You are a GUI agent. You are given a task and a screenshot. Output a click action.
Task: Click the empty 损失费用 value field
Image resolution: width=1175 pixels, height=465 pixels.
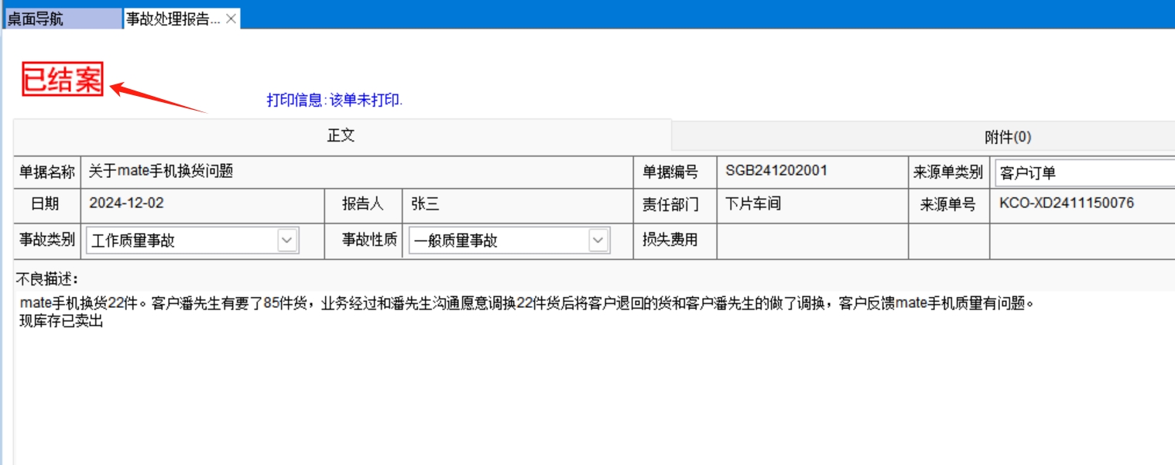[811, 241]
